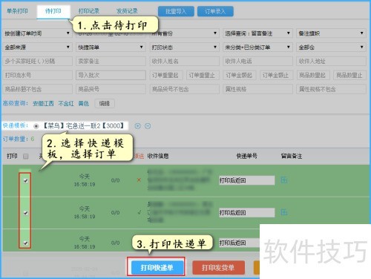Open the 未分类+已分类订单 dropdown
This screenshot has width=371, height=279.
point(257,47)
